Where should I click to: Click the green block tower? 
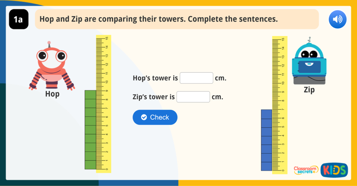click(90, 130)
